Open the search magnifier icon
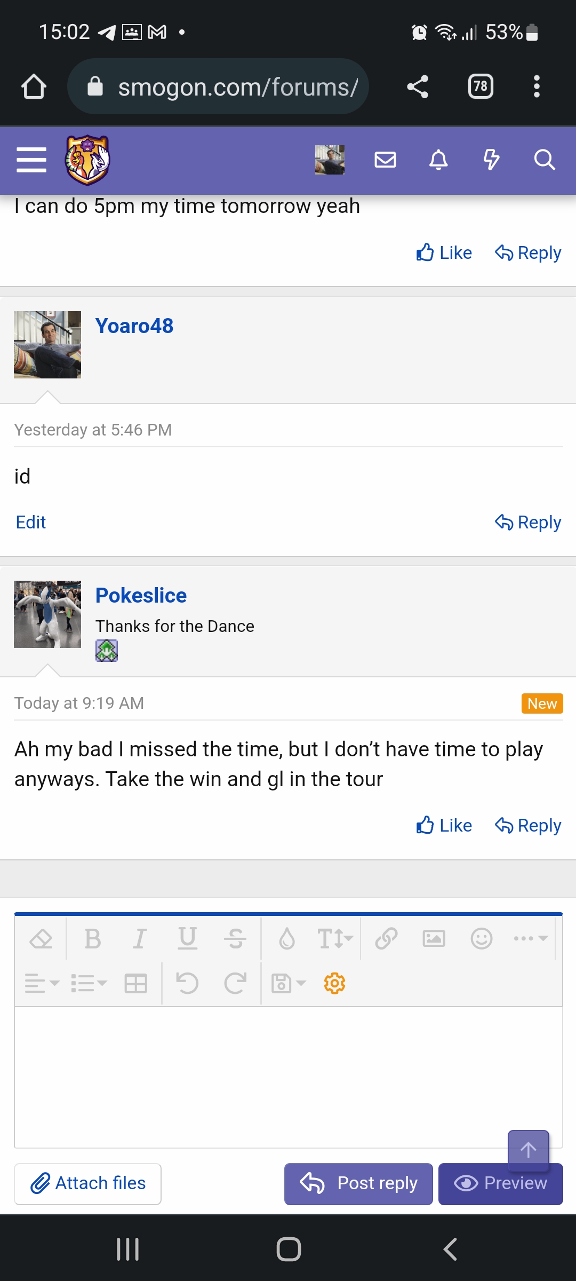The height and width of the screenshot is (1281, 576). click(544, 160)
